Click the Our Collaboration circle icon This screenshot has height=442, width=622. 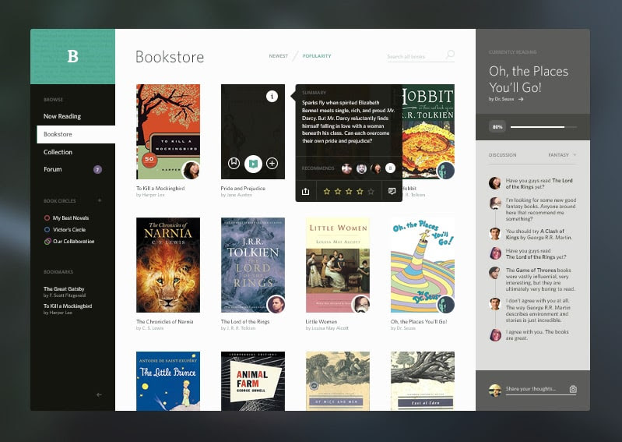(x=47, y=241)
